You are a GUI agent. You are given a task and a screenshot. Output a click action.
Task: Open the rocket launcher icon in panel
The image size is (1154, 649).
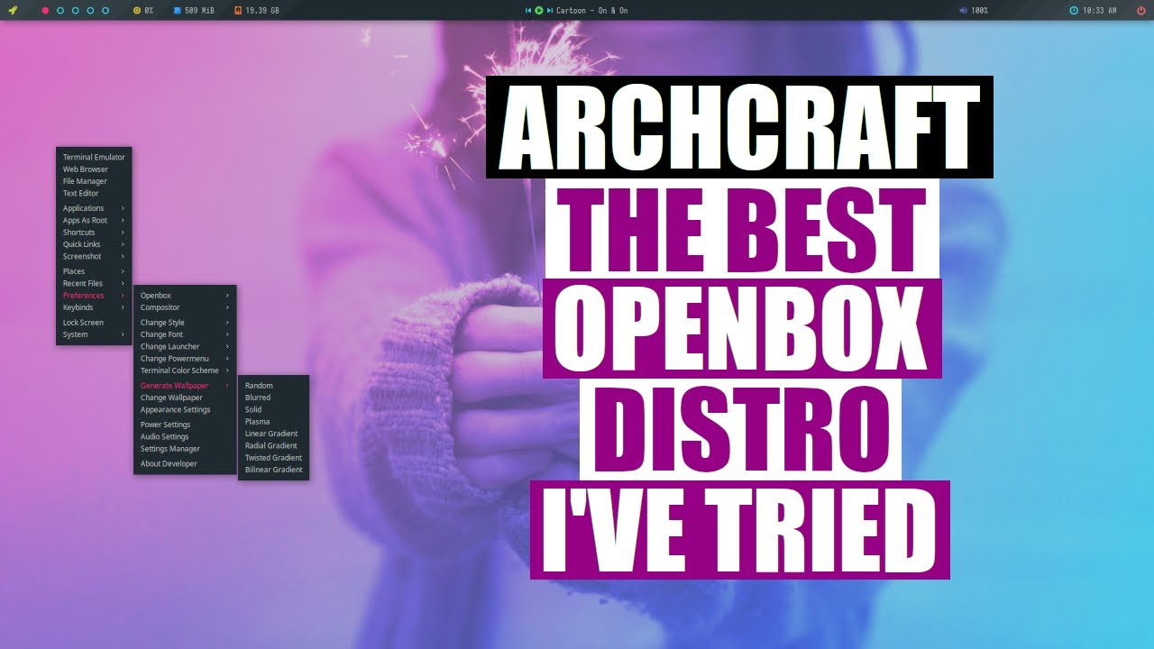click(13, 10)
